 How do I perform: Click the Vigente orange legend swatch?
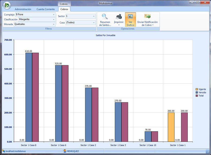click(x=197, y=89)
